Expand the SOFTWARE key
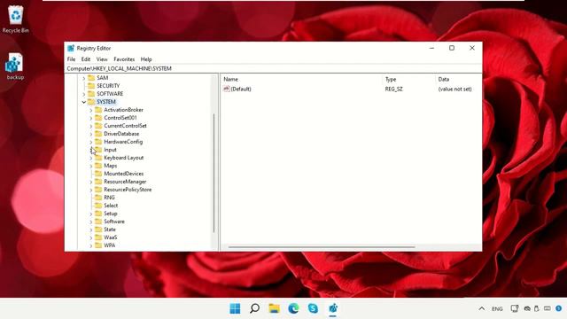567x319 pixels. coord(84,94)
